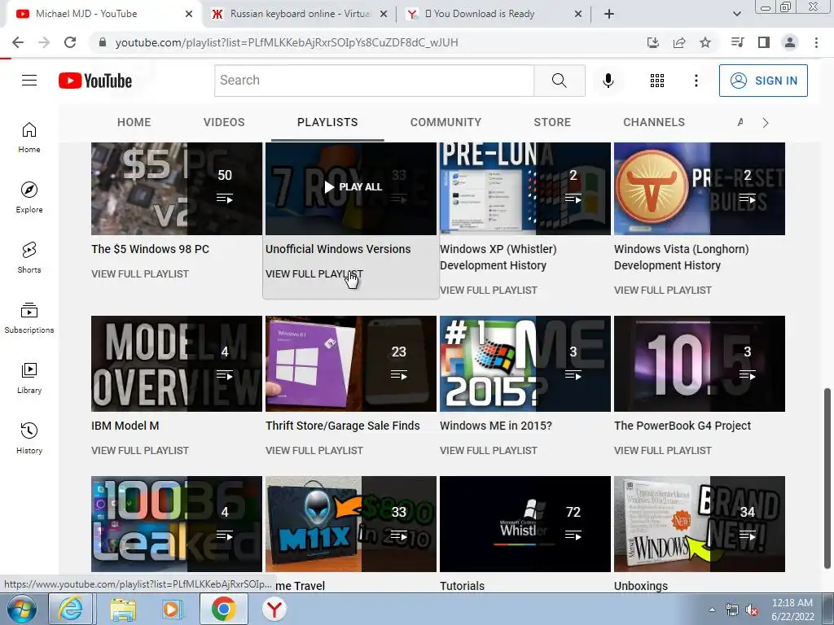Open History in the sidebar
The height and width of the screenshot is (625, 834).
point(29,438)
